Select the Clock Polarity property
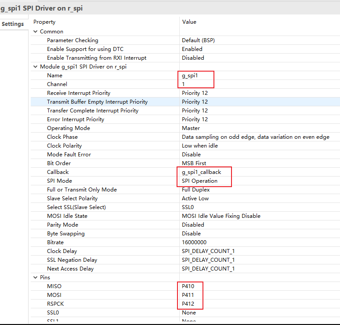This screenshot has width=340, height=325. 65,146
